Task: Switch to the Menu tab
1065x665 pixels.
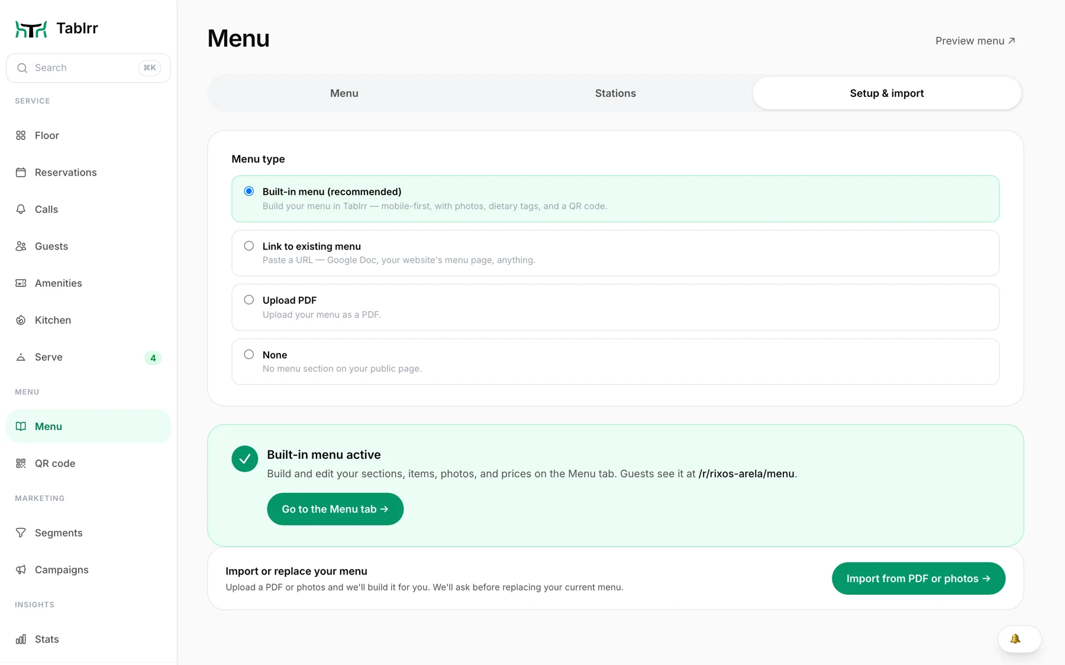Action: coord(344,93)
